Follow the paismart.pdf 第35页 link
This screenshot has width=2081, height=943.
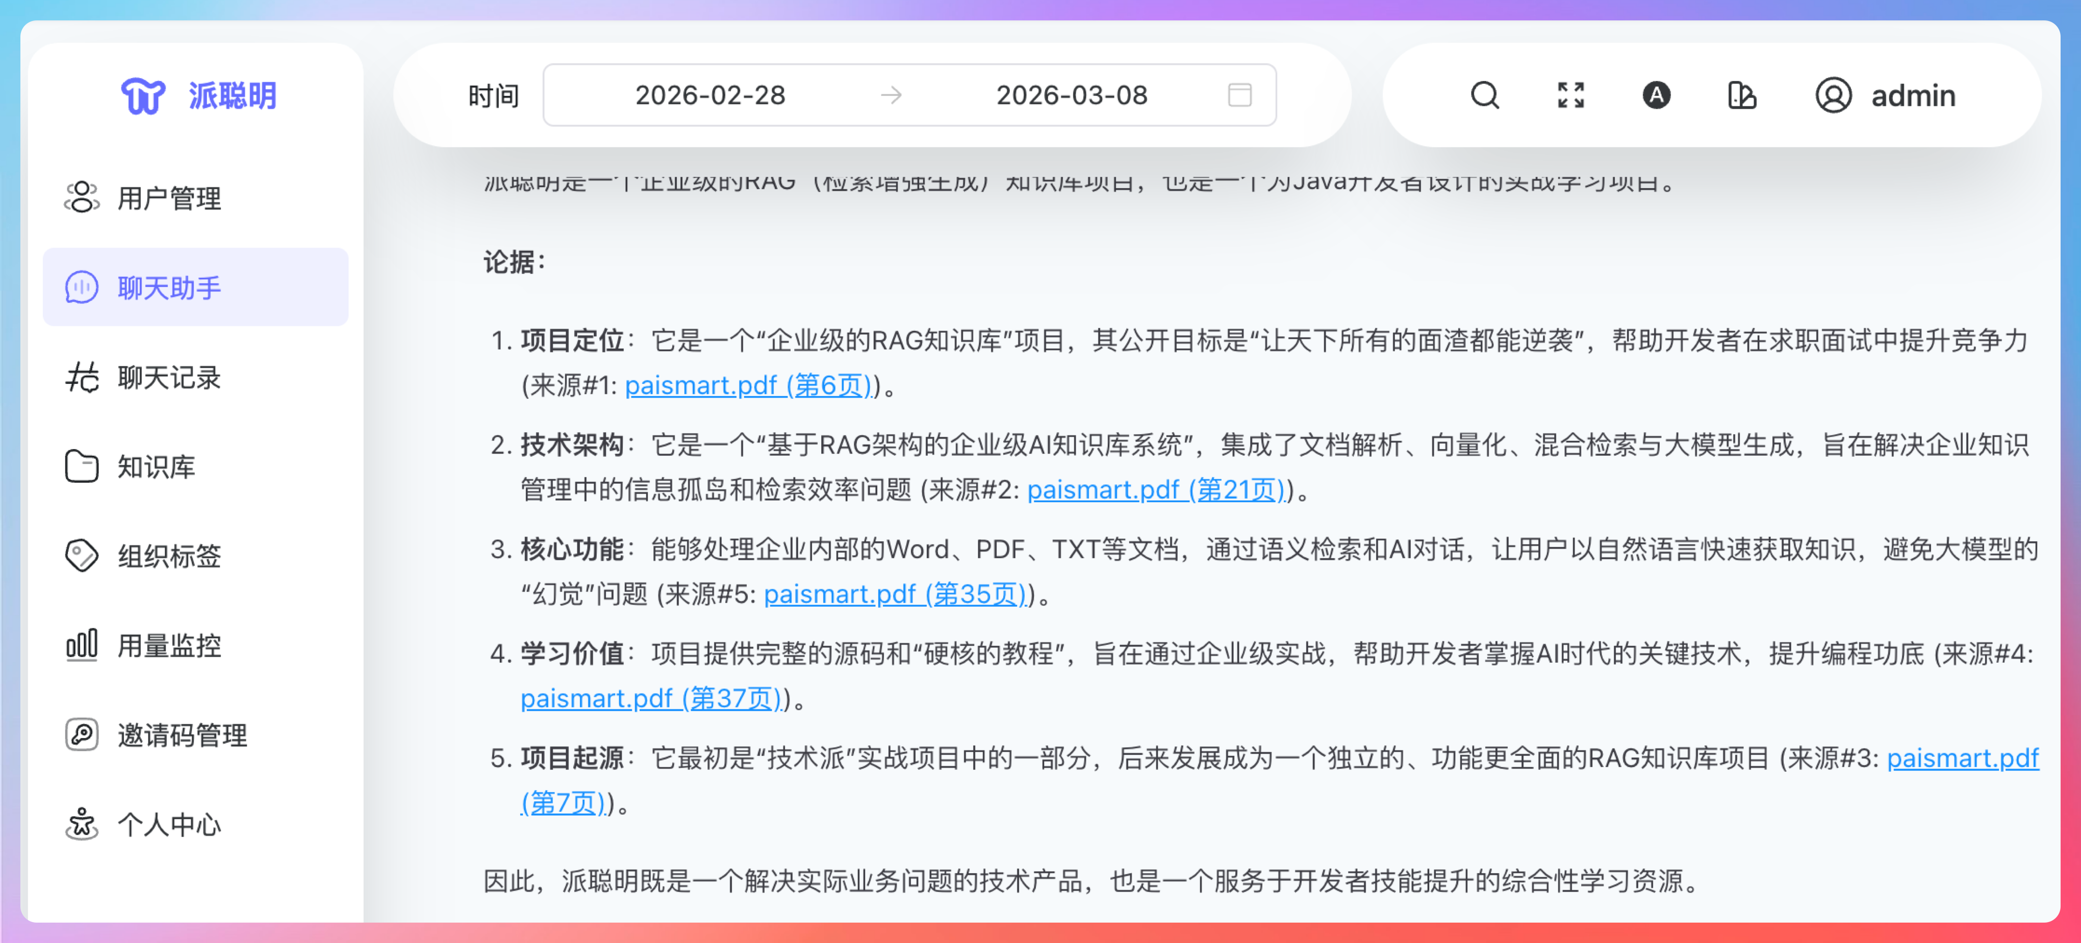coord(894,594)
